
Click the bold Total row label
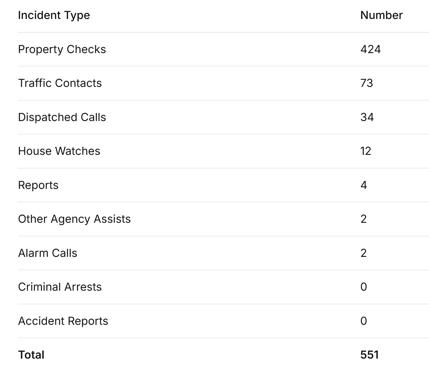[x=31, y=355]
